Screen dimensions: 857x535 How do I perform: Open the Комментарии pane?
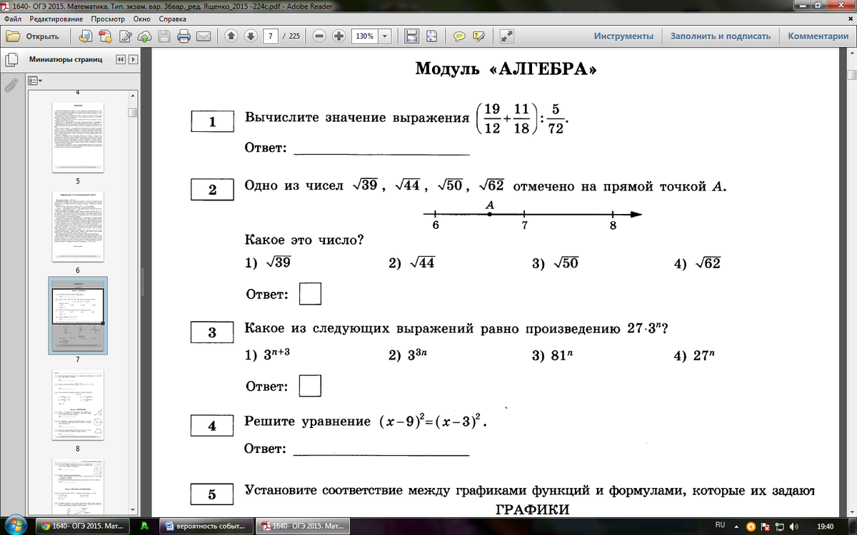(x=818, y=36)
